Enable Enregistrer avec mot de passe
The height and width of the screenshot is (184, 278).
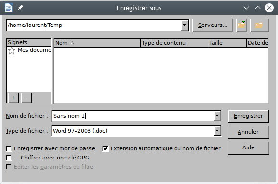(x=9, y=148)
